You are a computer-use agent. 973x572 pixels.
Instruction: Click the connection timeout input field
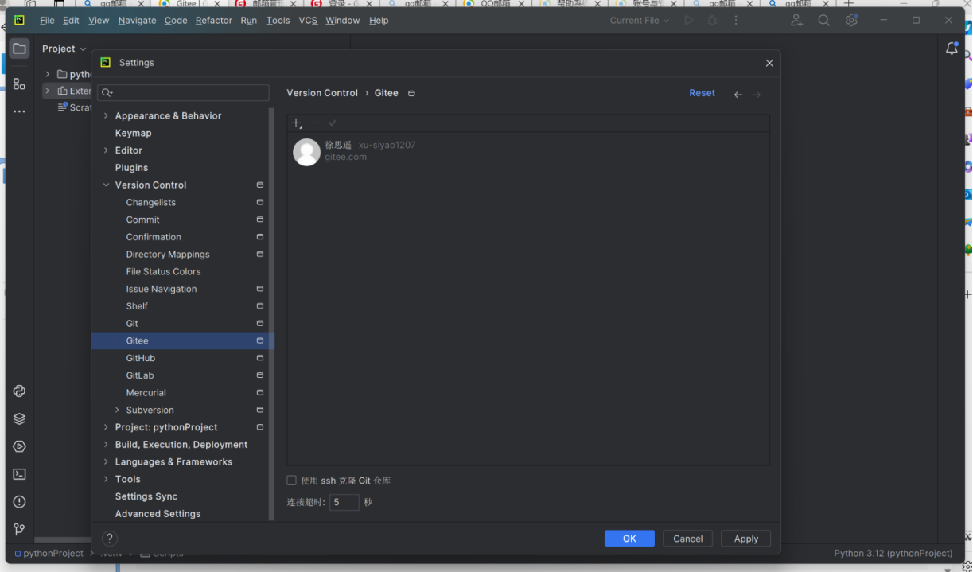tap(344, 502)
